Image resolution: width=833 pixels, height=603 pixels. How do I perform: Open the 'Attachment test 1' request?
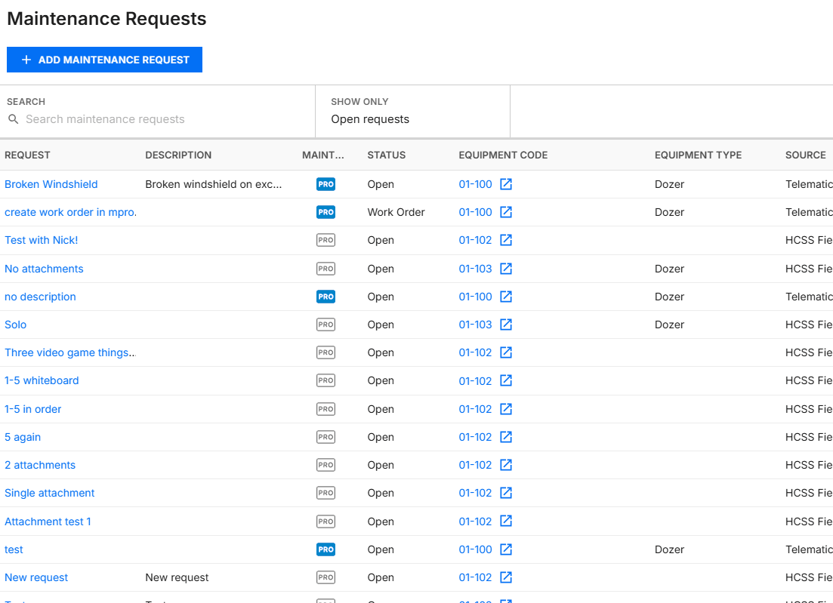coord(48,521)
